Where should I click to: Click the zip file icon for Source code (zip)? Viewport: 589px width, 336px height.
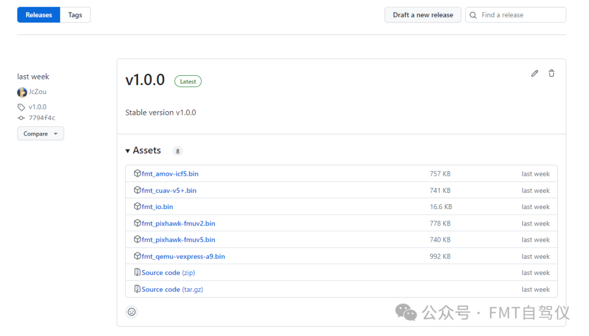(x=137, y=272)
